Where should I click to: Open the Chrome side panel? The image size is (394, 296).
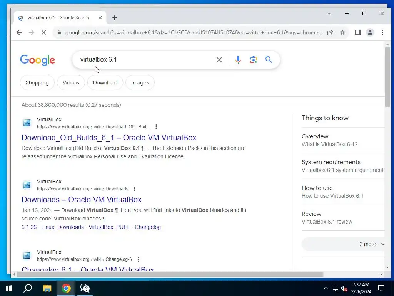[358, 32]
